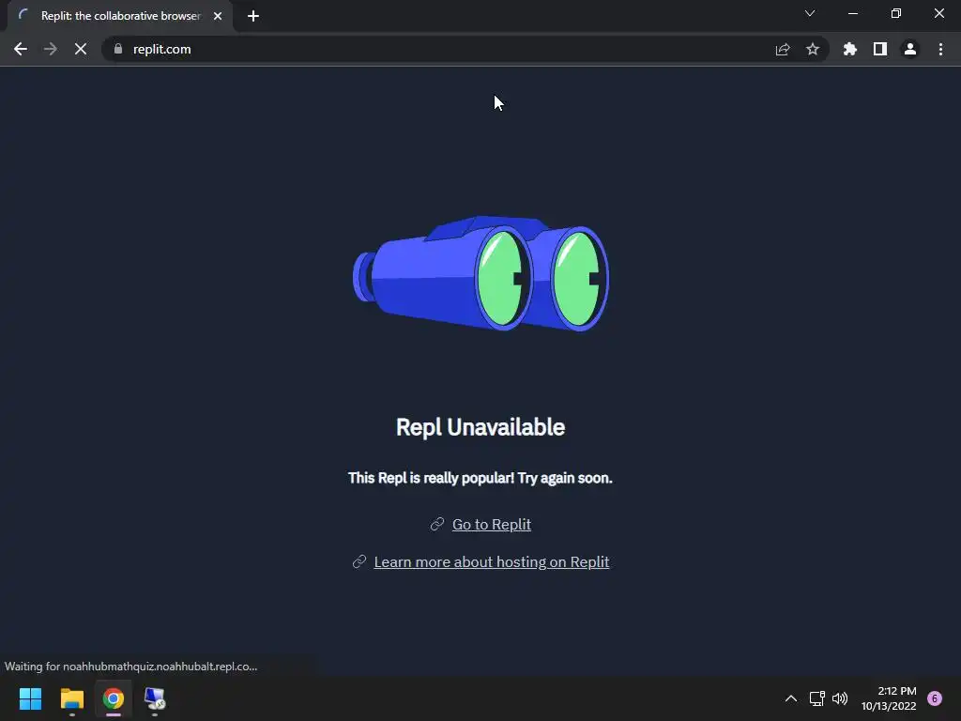Screen dimensions: 961x721
Task: Switch to Chrome in the taskbar
Action: pos(114,698)
